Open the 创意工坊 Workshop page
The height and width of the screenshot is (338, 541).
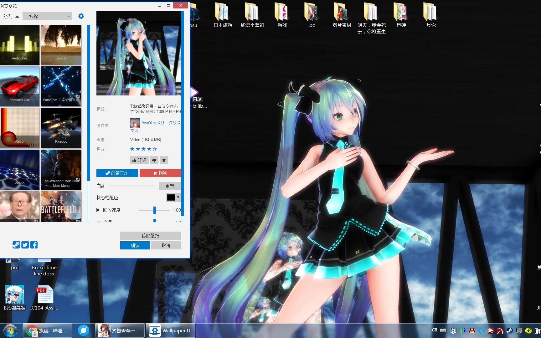coord(117,173)
